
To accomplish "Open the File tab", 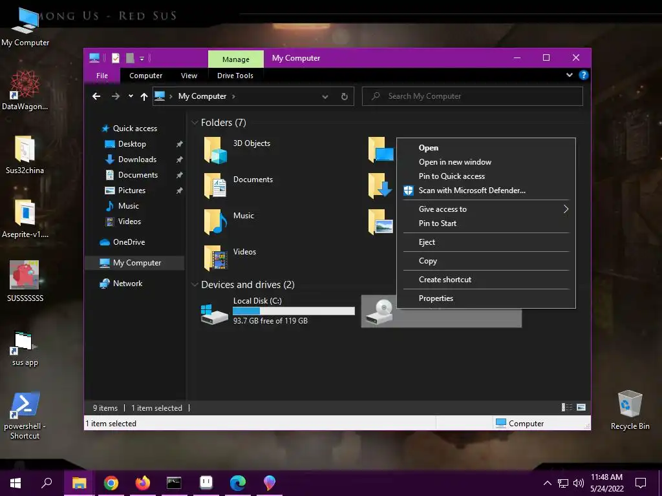I will (x=102, y=76).
